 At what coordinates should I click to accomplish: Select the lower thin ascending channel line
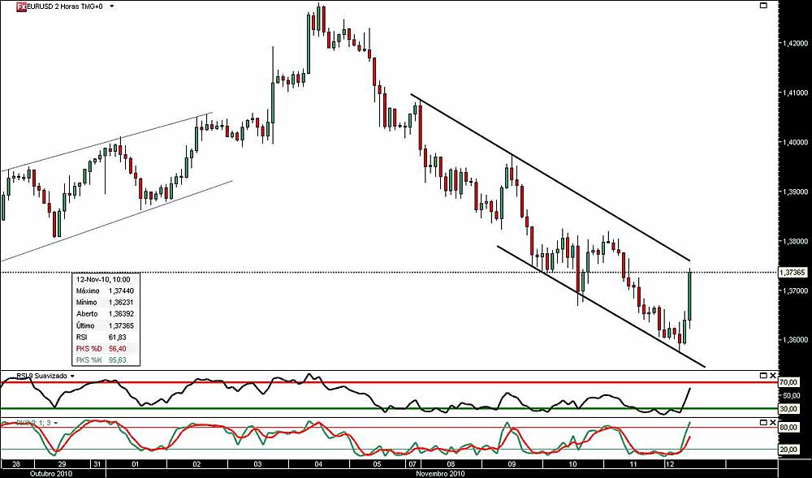(116, 221)
